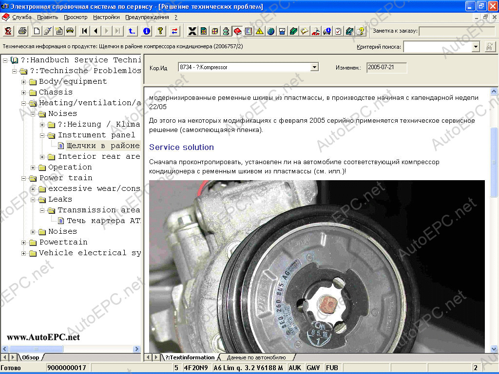The image size is (499, 374).
Task: Open the Предупреждения menu
Action: pyautogui.click(x=147, y=17)
